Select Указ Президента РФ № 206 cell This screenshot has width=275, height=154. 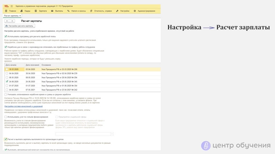pos(100,69)
